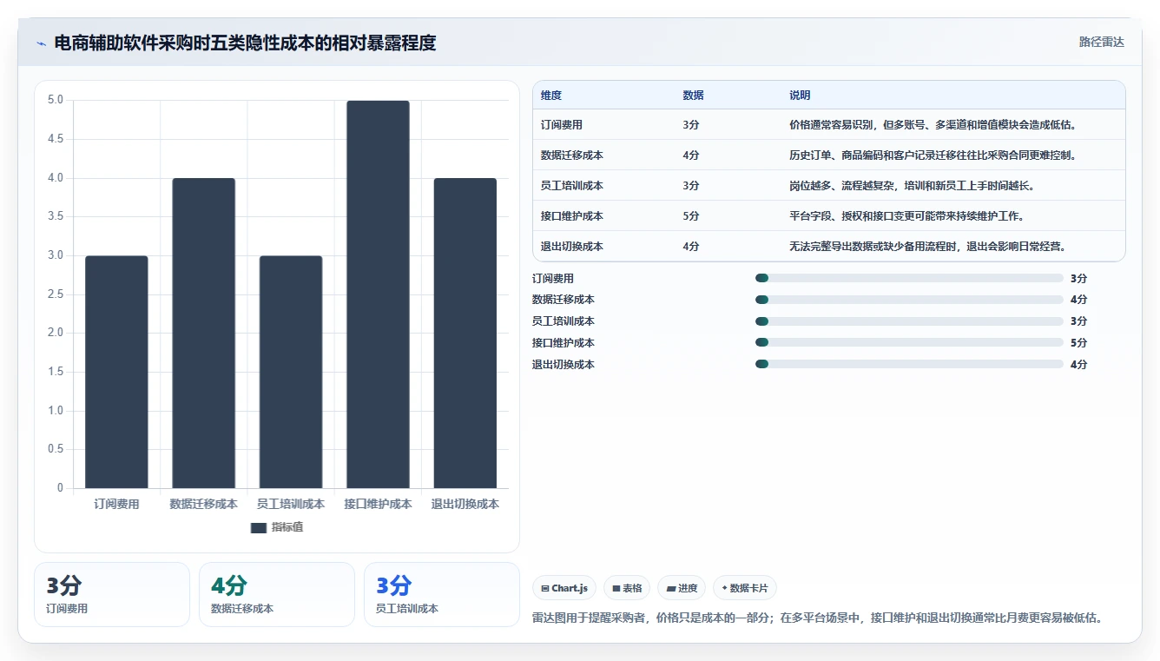Toggle the 指标值 legend item
Viewport: 1160px width, 661px height.
coord(277,527)
